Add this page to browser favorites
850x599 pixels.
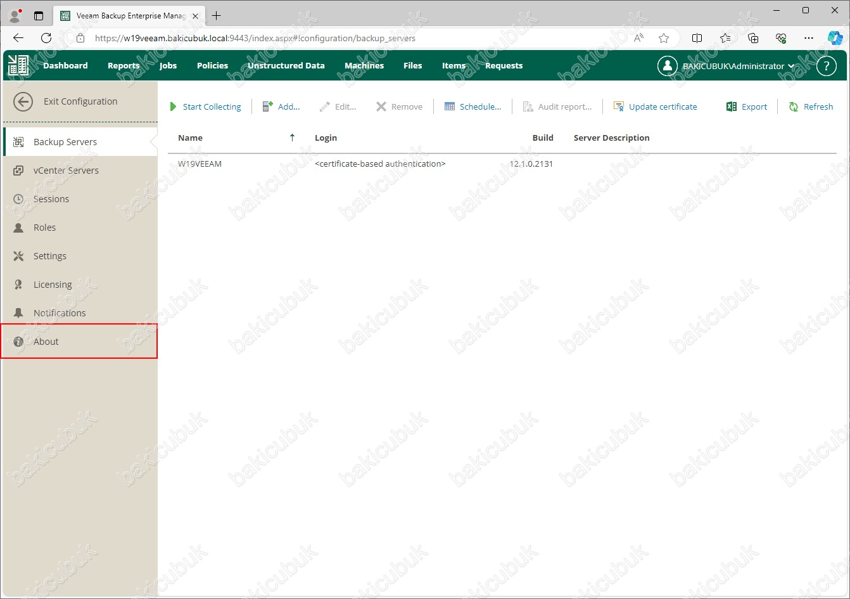pyautogui.click(x=664, y=38)
